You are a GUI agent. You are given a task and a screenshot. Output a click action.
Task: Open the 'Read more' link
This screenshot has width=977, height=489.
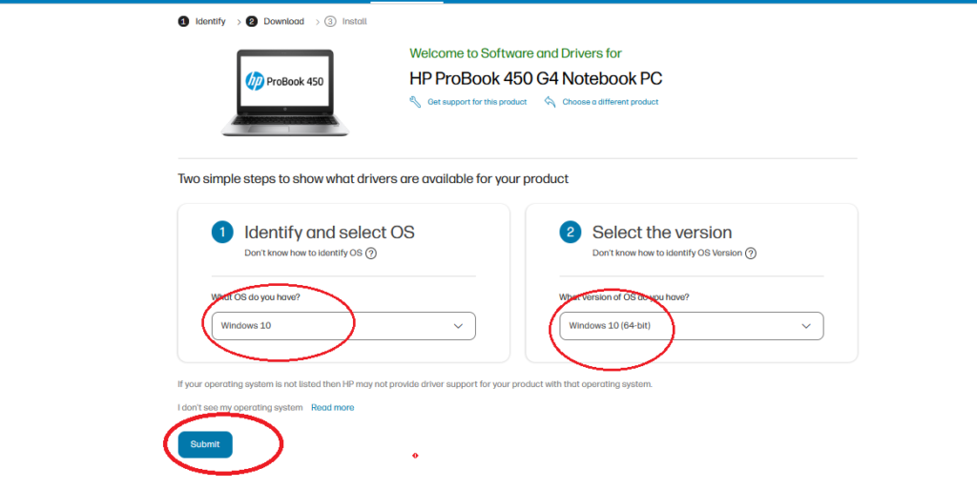tap(333, 408)
